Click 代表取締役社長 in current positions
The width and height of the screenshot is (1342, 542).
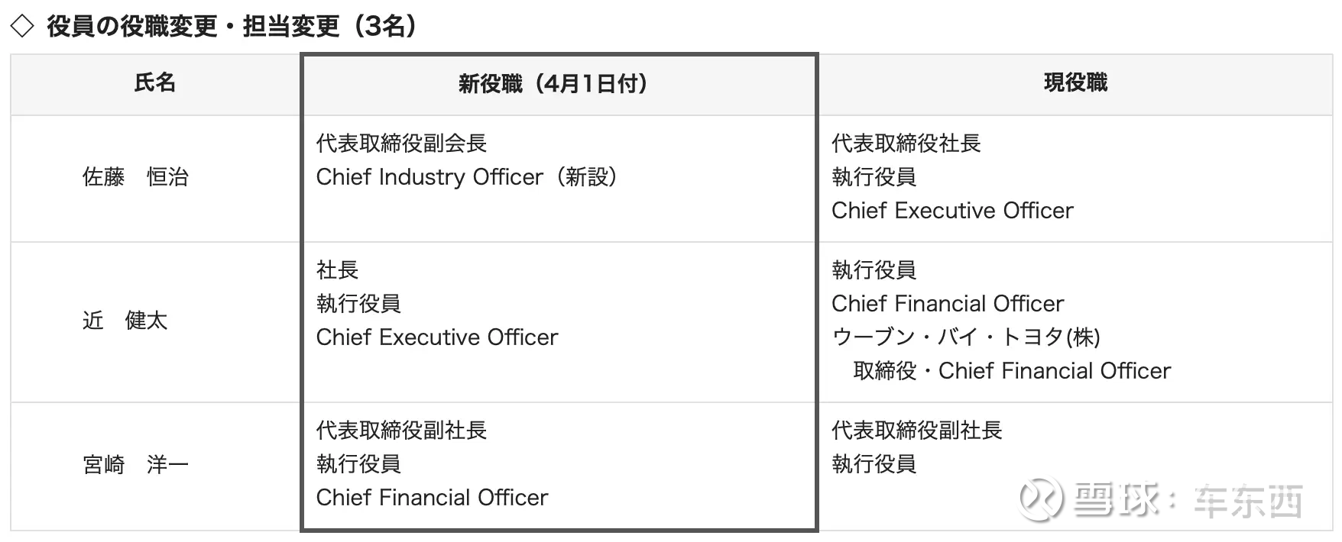pos(906,144)
